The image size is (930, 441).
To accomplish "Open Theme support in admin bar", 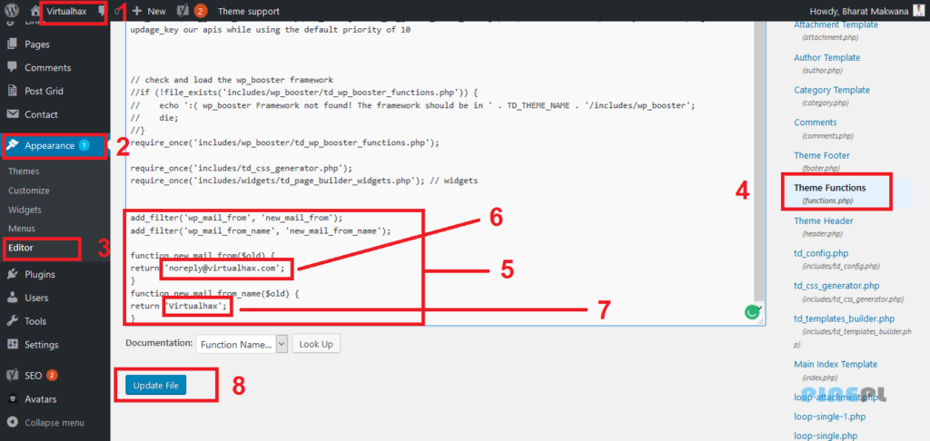I will (249, 11).
